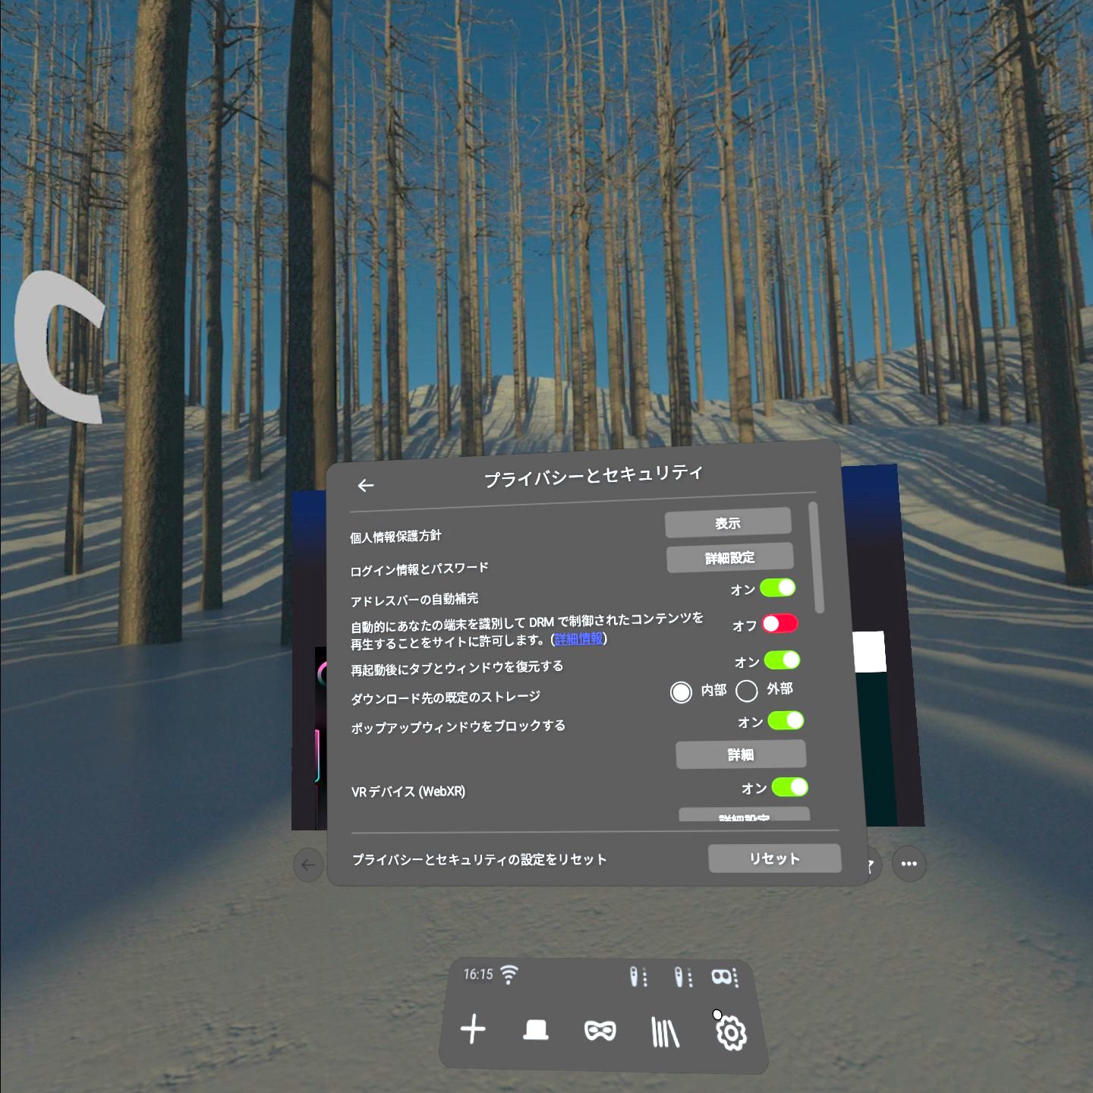
Task: Click the 再起動後にタブとウィンドウを復元する label
Action: 457,667
